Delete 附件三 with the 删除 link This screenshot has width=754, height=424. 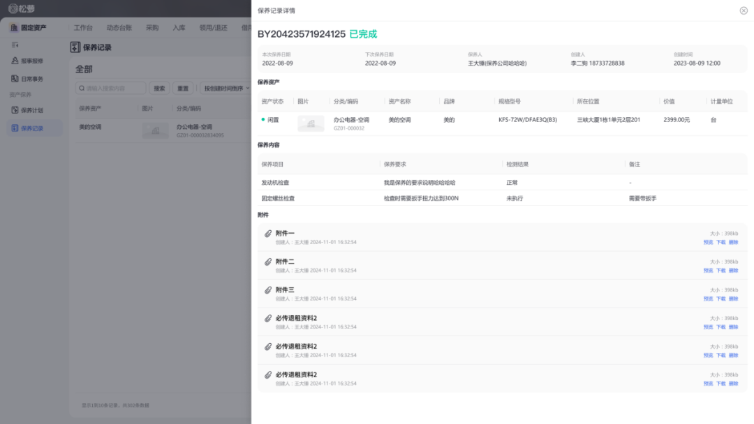[733, 298]
